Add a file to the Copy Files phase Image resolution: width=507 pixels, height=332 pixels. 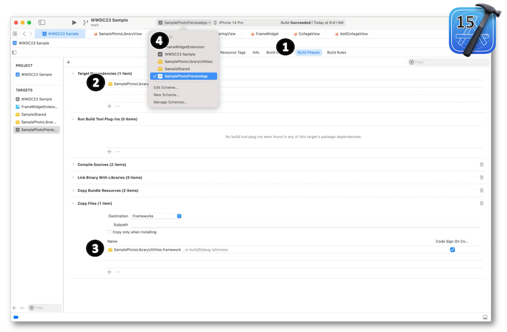point(110,272)
